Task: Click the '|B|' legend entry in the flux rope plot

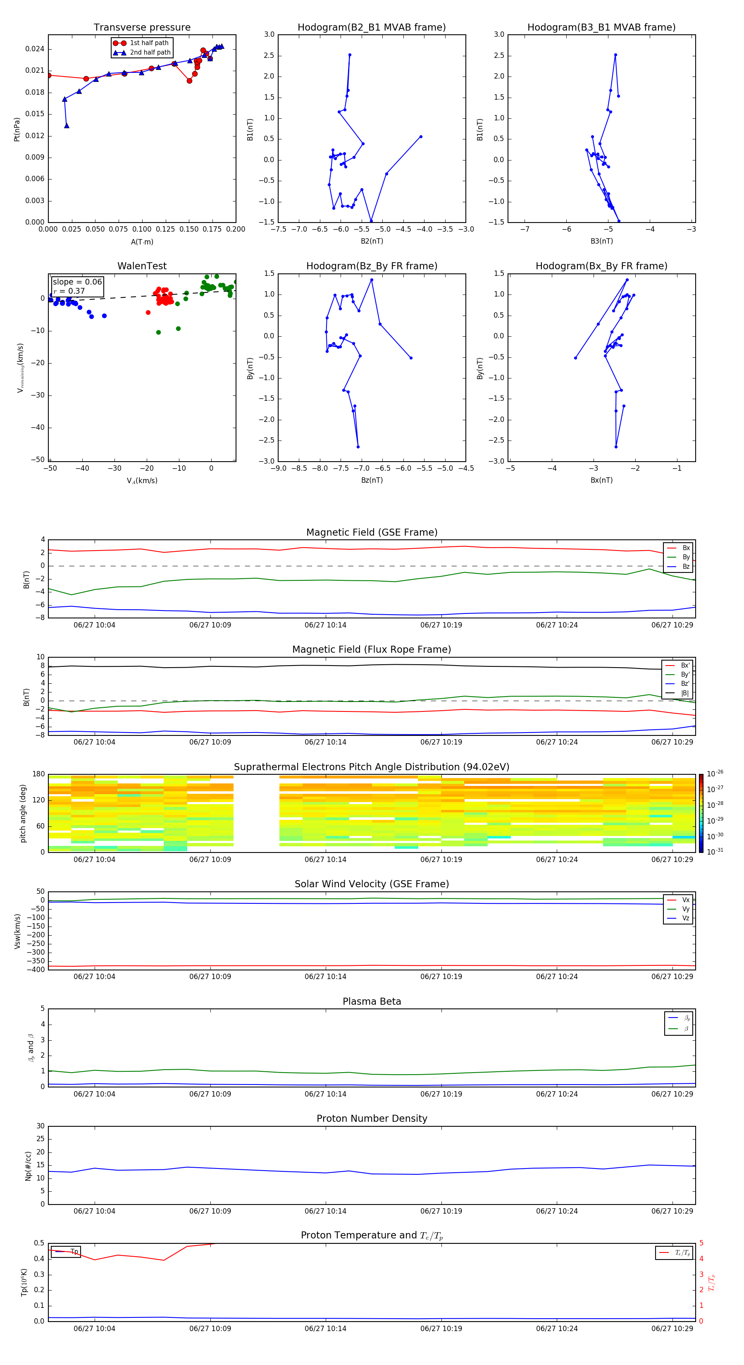Action: point(678,693)
